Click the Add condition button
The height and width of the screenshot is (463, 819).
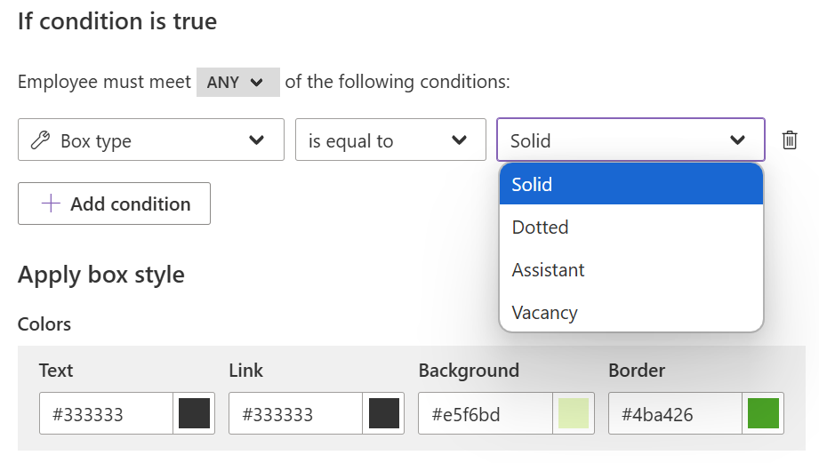[115, 204]
